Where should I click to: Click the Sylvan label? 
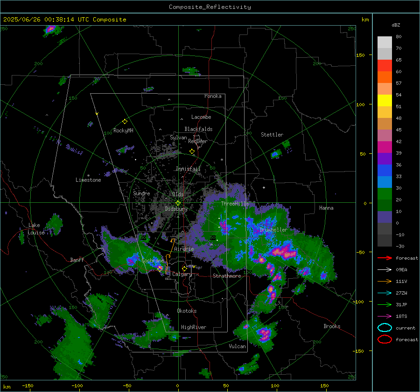pyautogui.click(x=178, y=138)
